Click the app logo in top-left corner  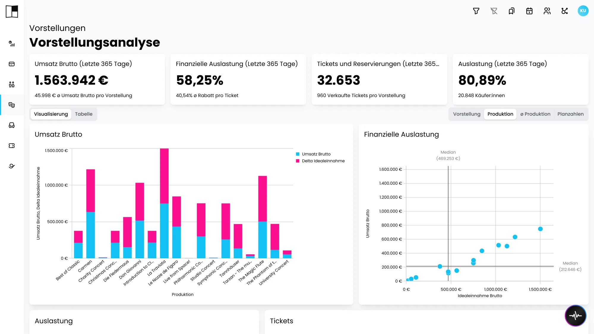(x=12, y=12)
